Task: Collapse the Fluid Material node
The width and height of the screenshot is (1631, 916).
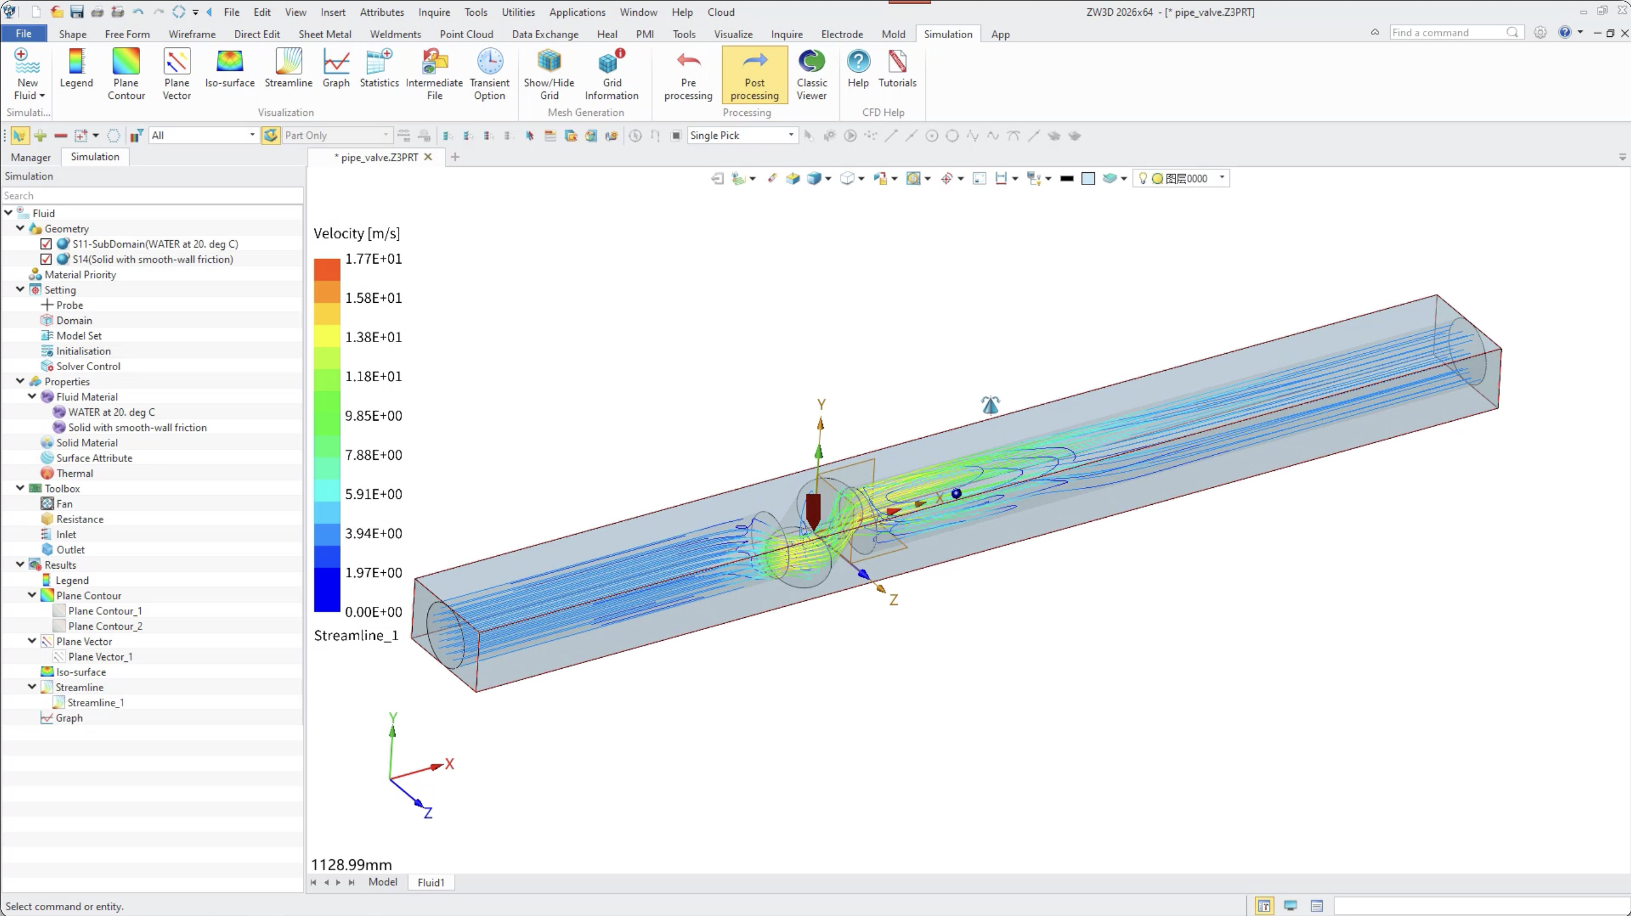Action: pos(32,397)
